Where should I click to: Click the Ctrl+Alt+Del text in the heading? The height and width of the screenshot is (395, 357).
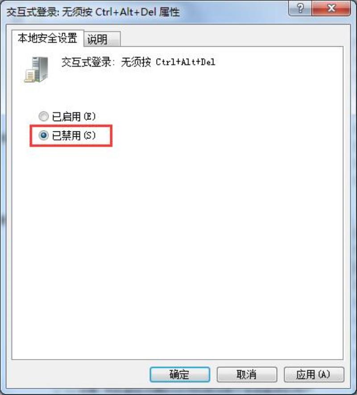tap(185, 62)
